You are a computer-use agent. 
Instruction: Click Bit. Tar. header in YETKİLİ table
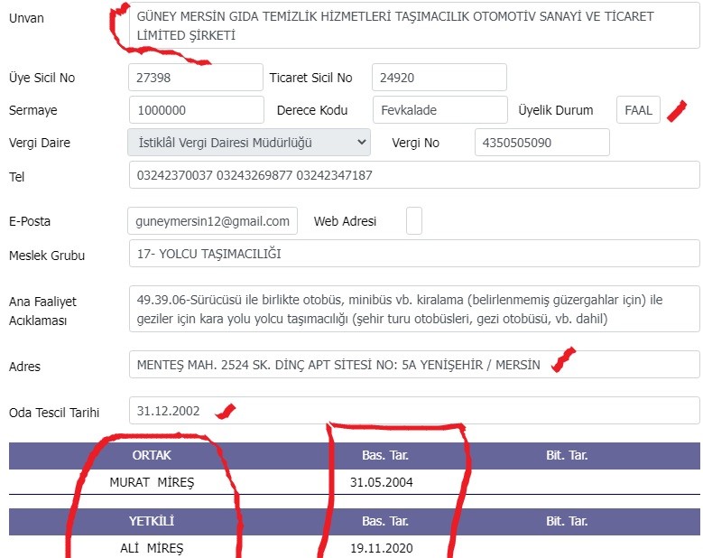pos(567,521)
